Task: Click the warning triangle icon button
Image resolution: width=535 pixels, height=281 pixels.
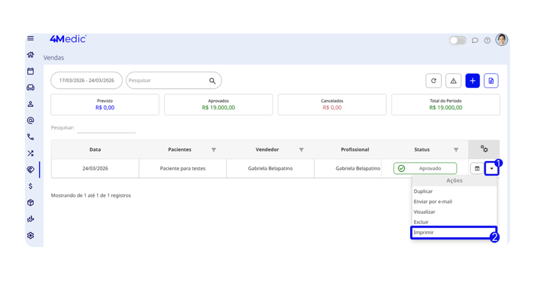Action: pos(453,81)
